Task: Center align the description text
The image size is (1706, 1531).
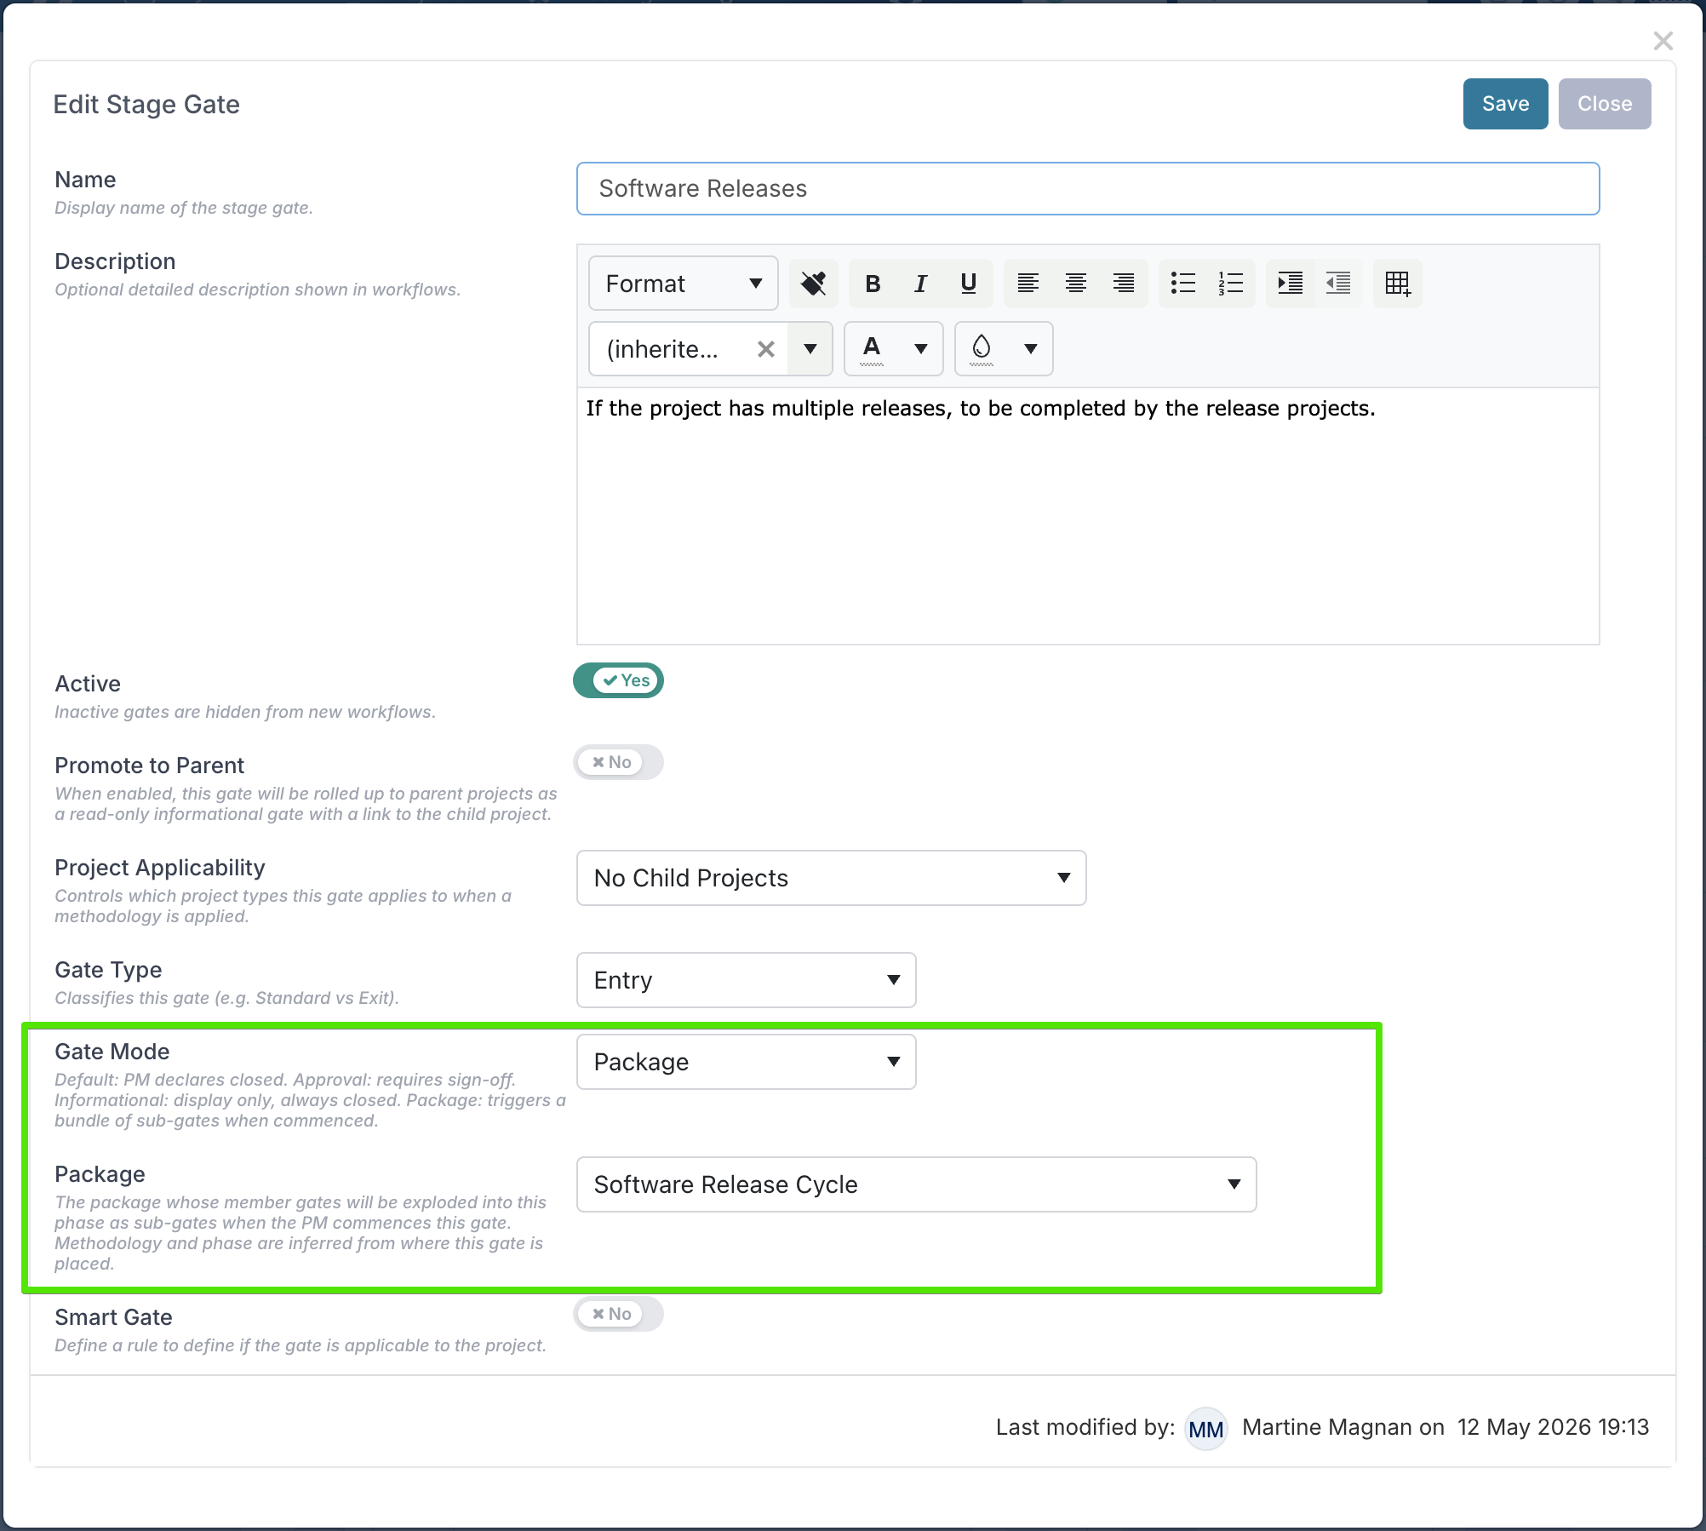Action: 1076,284
